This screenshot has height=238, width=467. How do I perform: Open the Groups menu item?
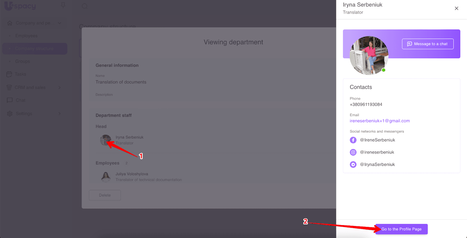click(x=22, y=62)
